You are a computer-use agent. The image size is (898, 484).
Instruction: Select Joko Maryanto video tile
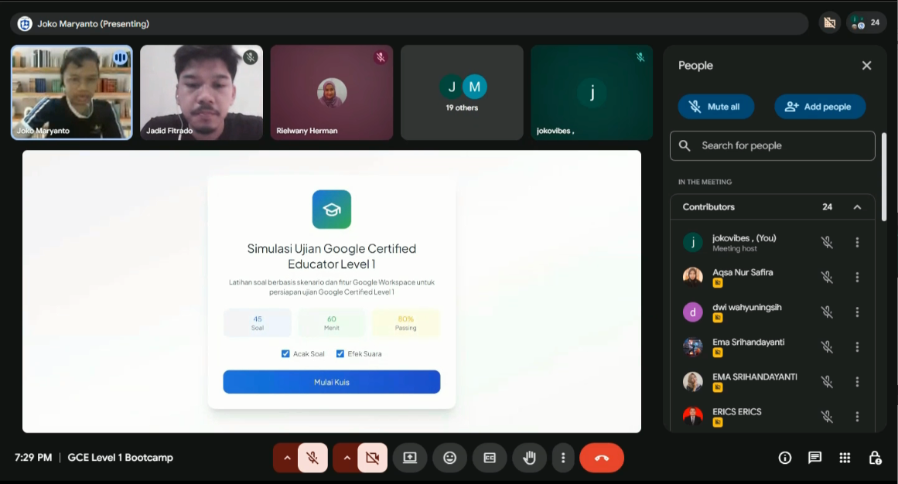(72, 92)
